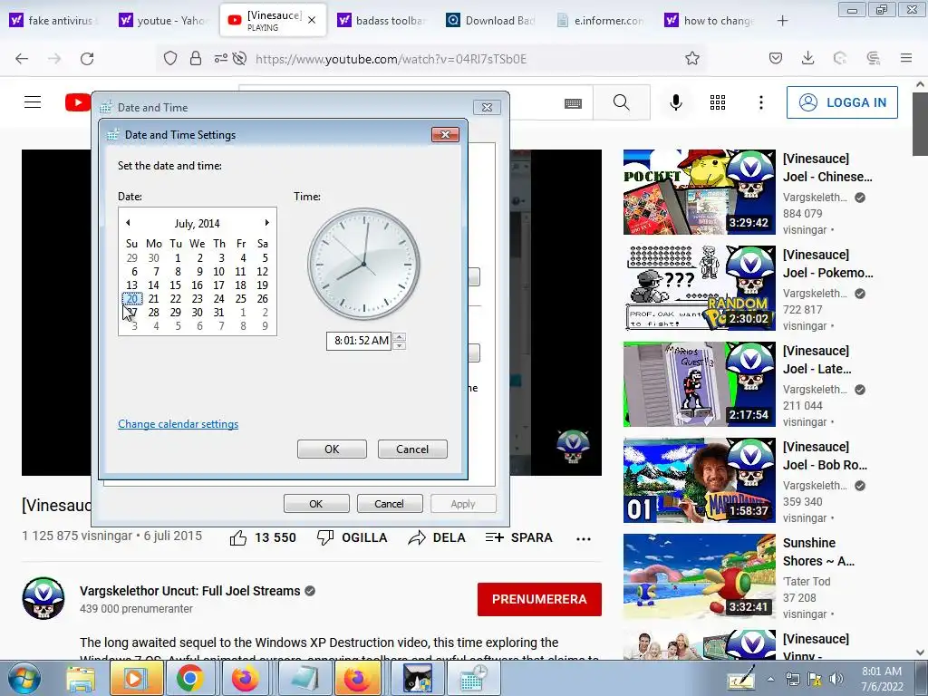This screenshot has height=696, width=928.
Task: Go back using the browser back arrow
Action: [x=22, y=59]
